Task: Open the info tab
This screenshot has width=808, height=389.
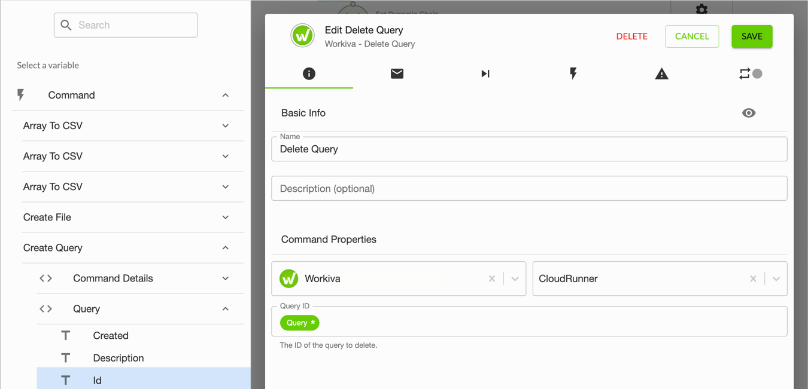Action: pos(309,73)
